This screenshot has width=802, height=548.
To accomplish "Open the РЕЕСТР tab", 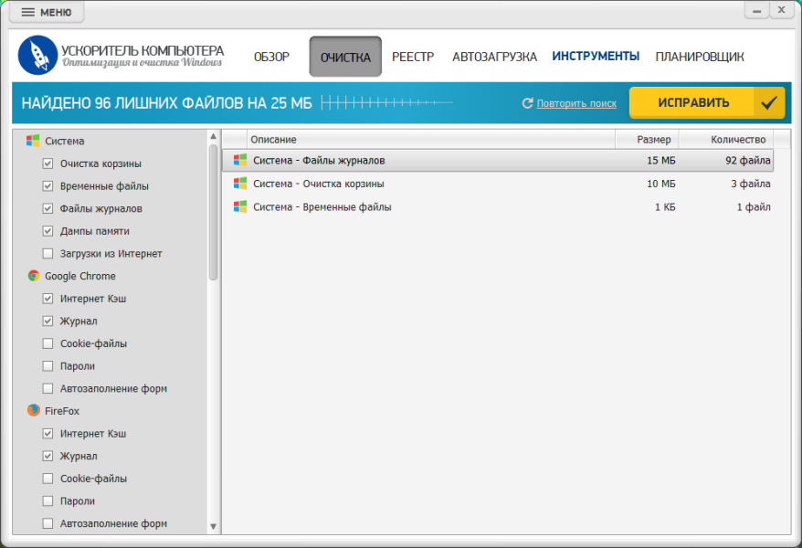I will click(x=413, y=57).
